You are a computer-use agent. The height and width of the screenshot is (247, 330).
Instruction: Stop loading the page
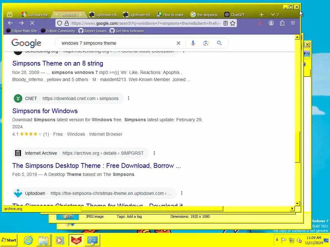[32, 23]
